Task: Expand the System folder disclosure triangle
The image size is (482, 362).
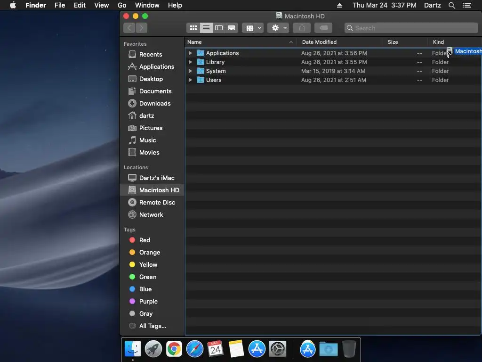Action: coord(190,71)
